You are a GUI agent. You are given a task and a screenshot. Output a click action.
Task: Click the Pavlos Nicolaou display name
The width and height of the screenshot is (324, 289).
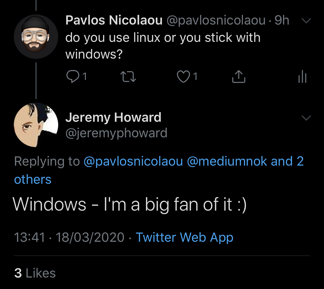point(114,21)
